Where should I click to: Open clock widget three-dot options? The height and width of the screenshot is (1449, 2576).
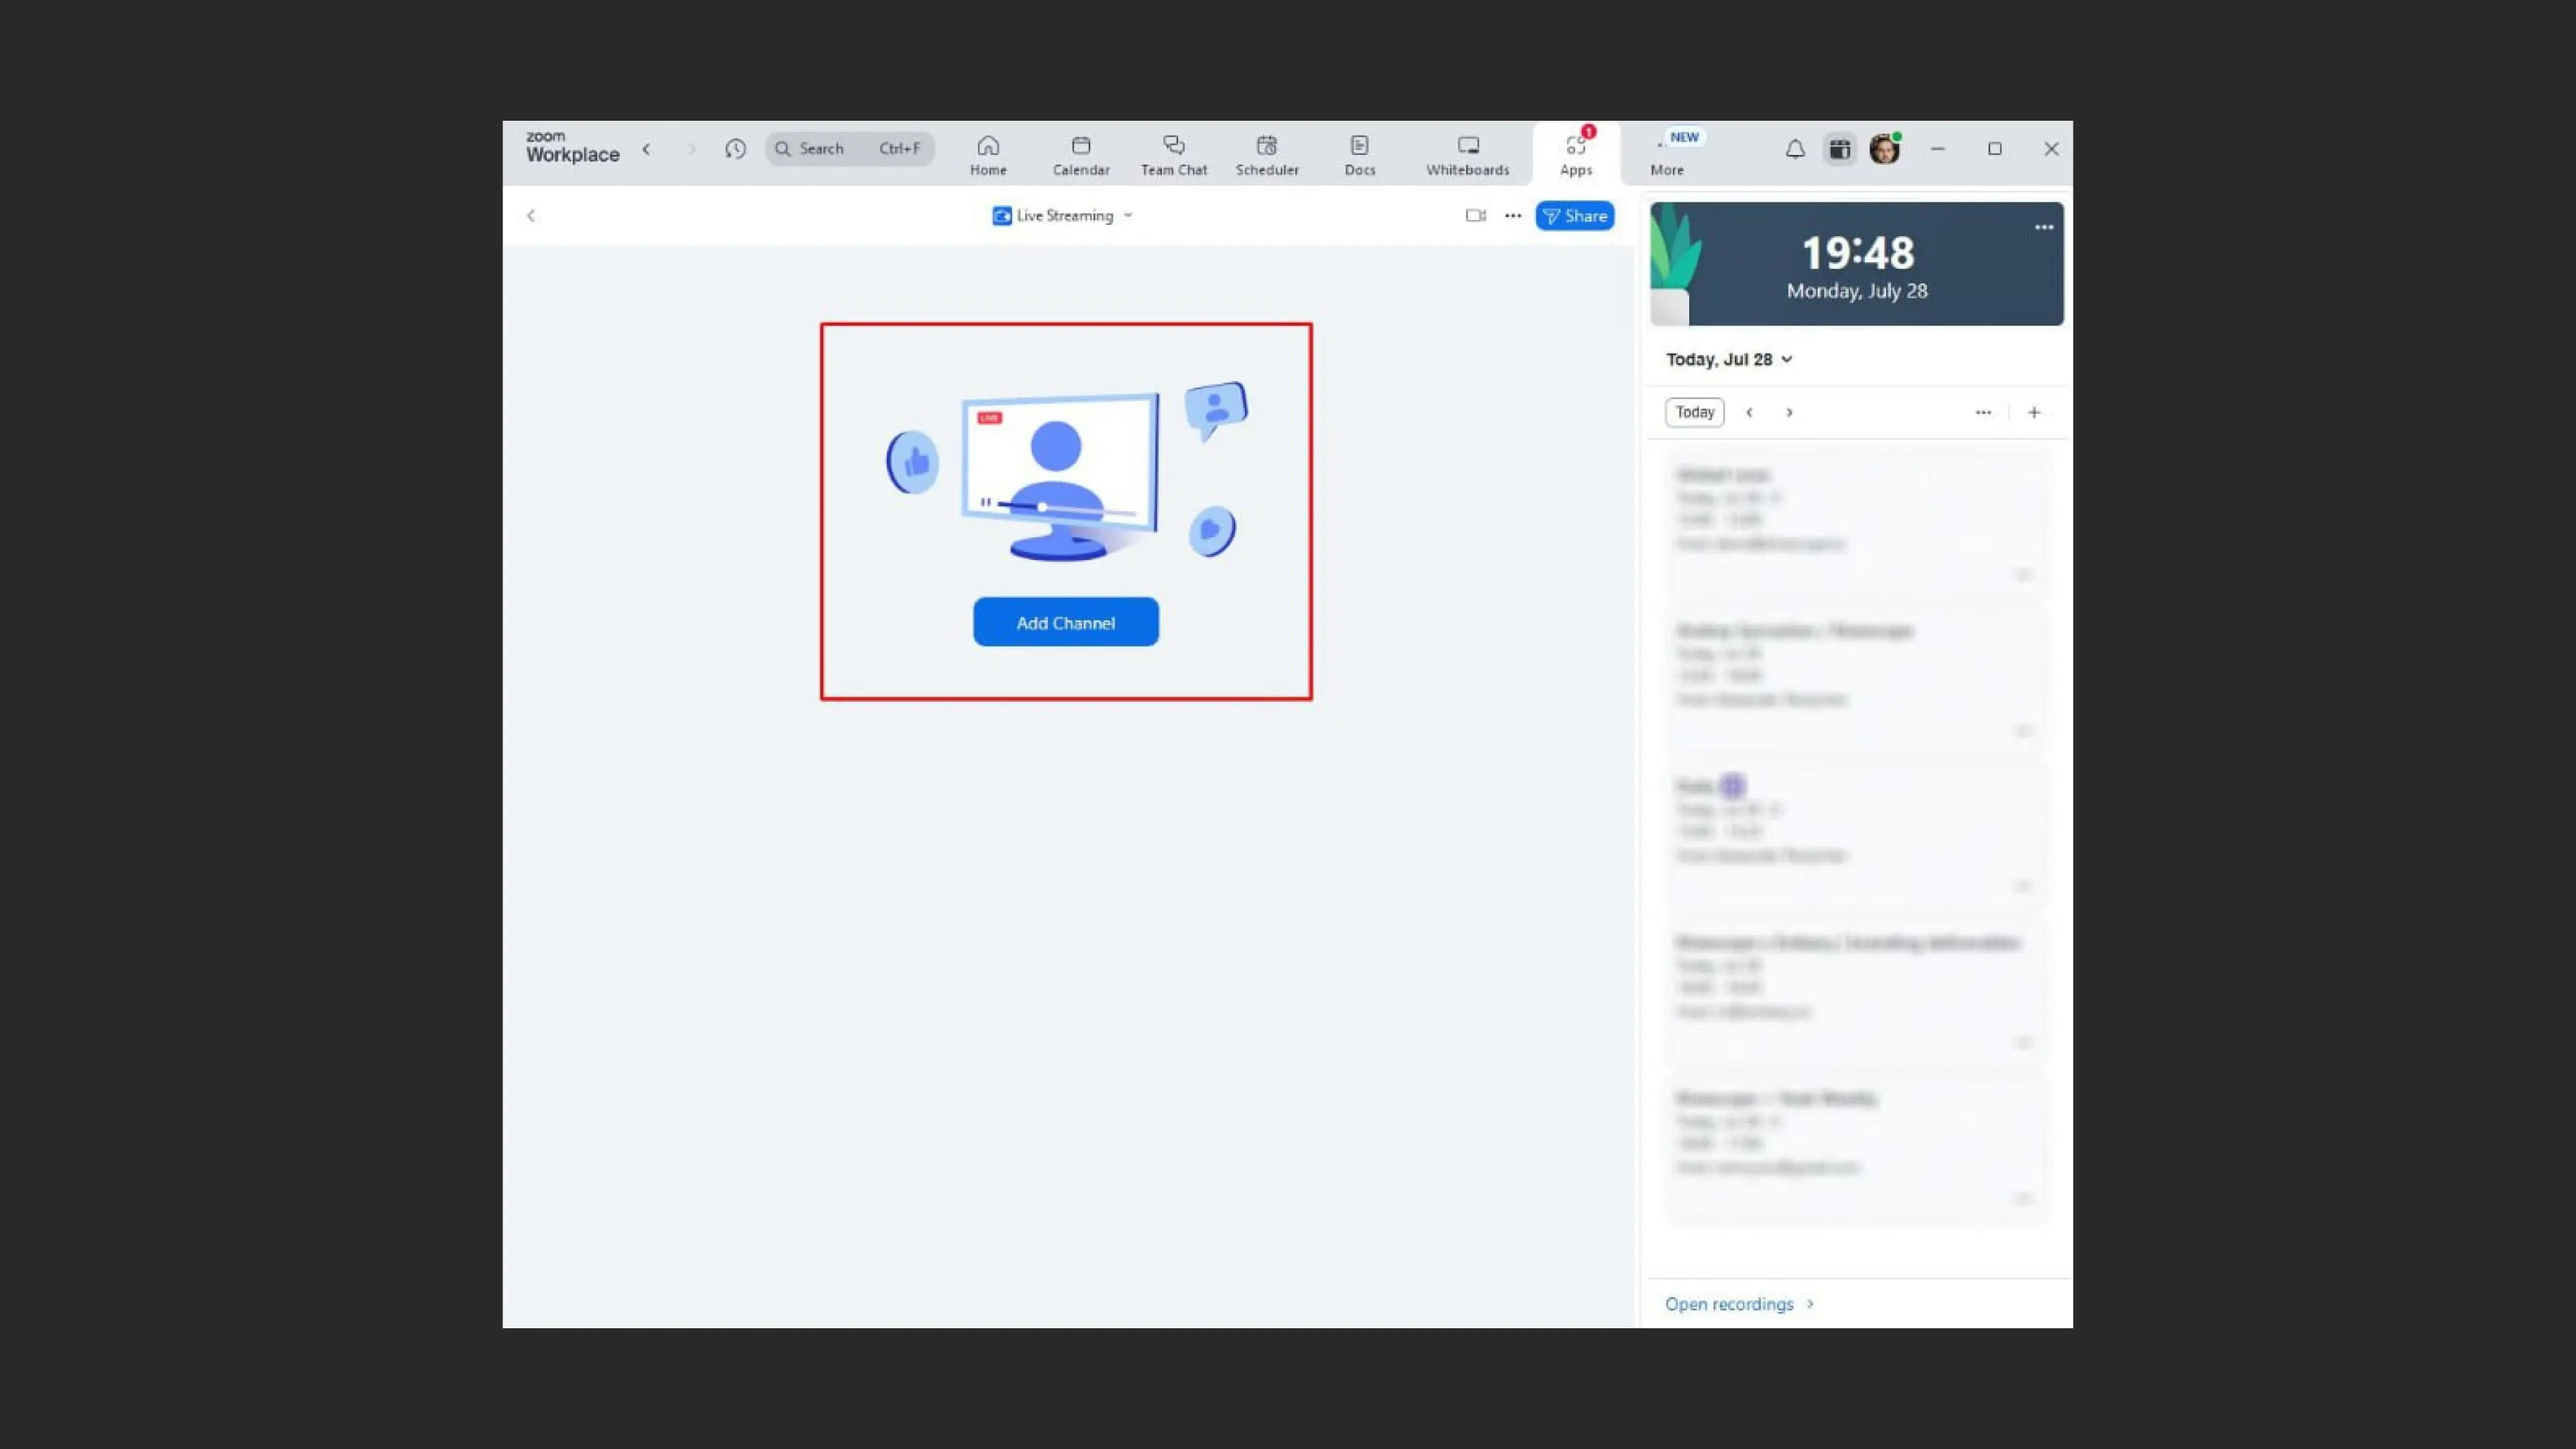coord(2043,228)
